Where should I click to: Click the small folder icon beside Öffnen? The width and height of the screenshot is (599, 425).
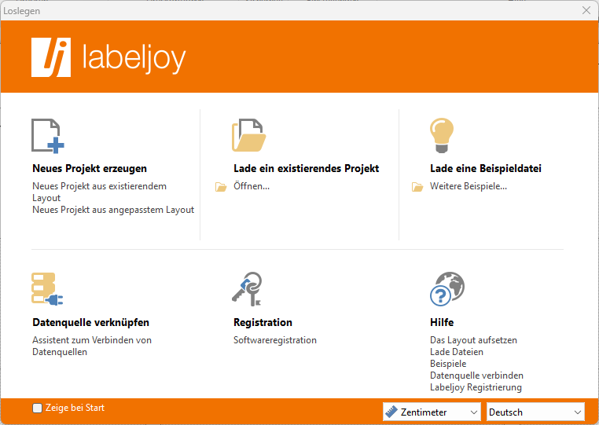pyautogui.click(x=221, y=187)
